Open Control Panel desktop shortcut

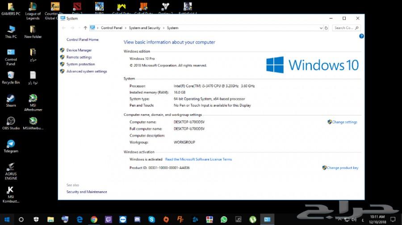[x=11, y=57]
